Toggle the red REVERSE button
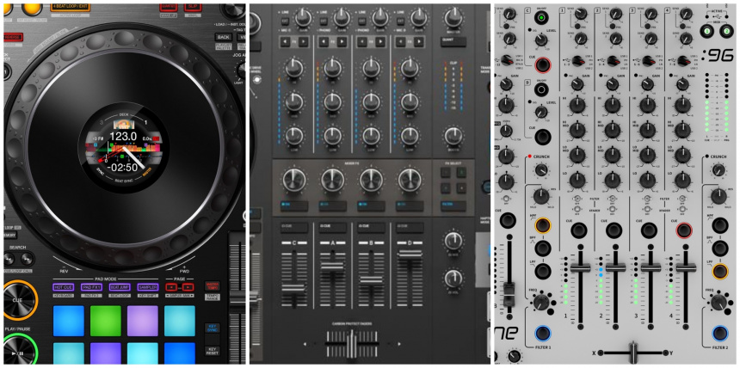The width and height of the screenshot is (740, 368). click(x=14, y=37)
